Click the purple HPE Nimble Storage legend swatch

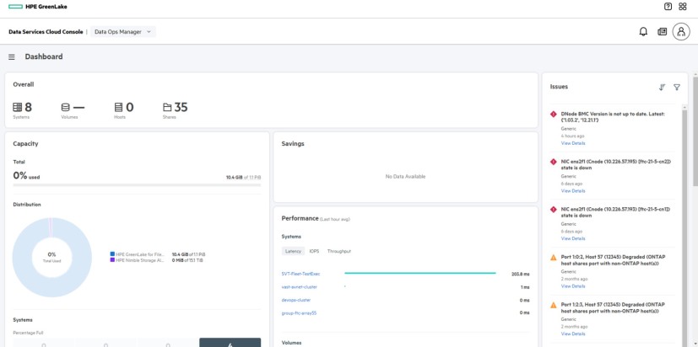112,260
